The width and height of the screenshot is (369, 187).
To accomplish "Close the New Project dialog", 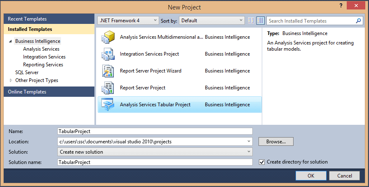I will coord(356,5).
